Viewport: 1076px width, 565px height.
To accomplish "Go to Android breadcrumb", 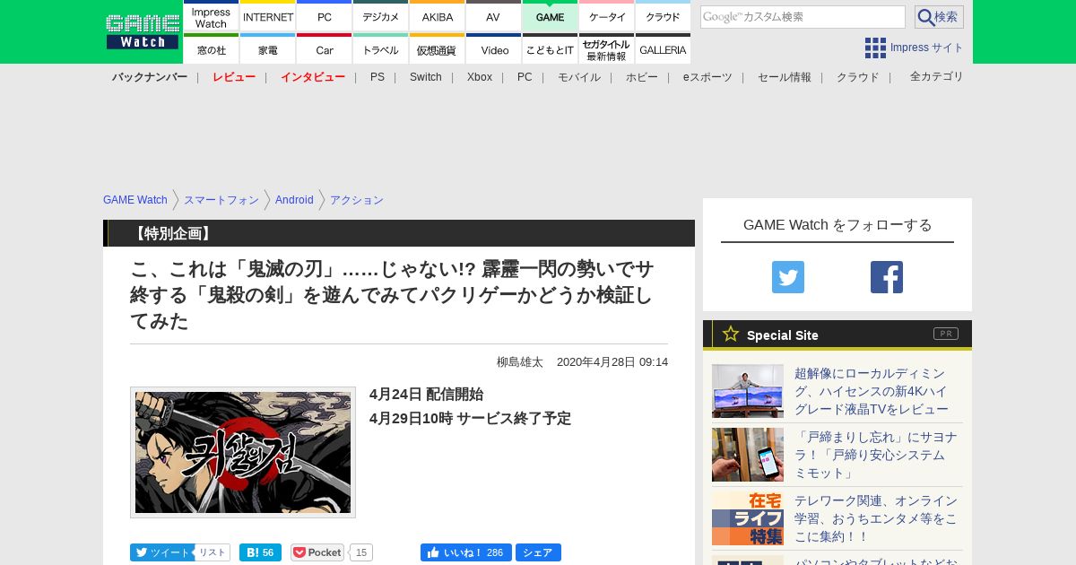I will (x=294, y=200).
